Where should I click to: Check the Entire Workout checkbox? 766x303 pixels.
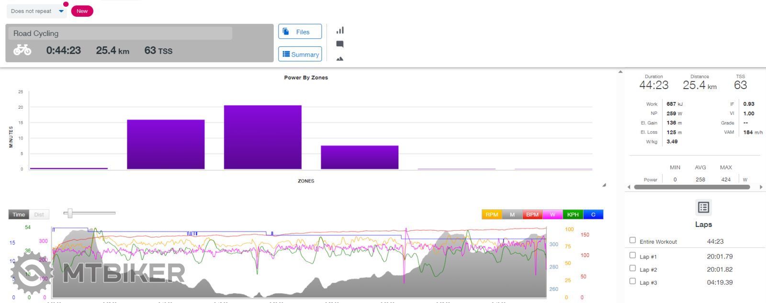tap(632, 240)
